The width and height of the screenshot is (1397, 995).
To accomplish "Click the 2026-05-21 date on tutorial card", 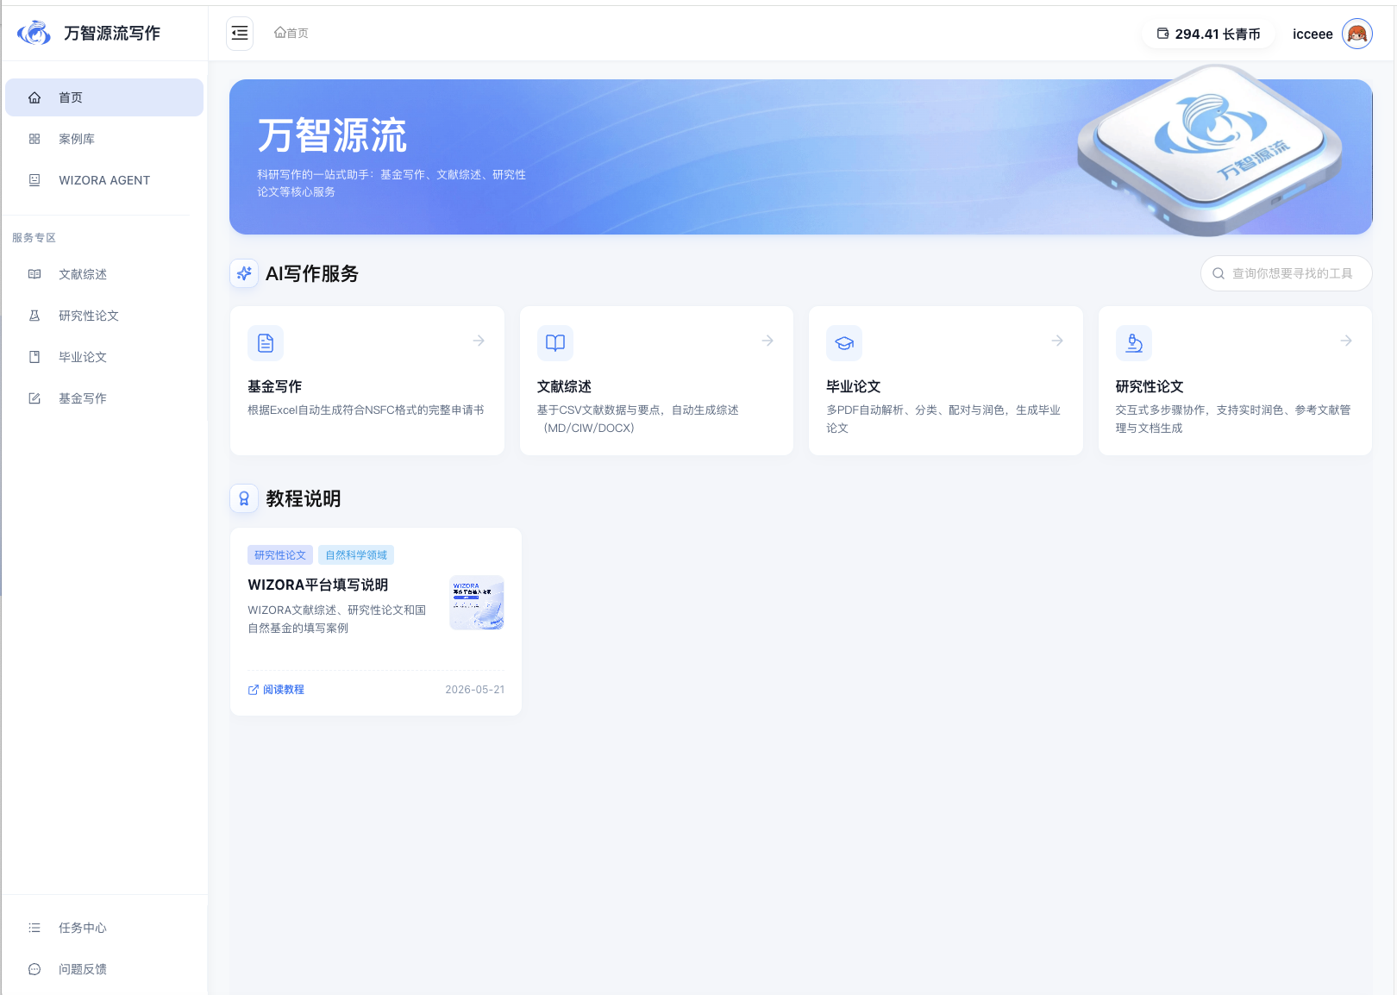I will tap(475, 690).
